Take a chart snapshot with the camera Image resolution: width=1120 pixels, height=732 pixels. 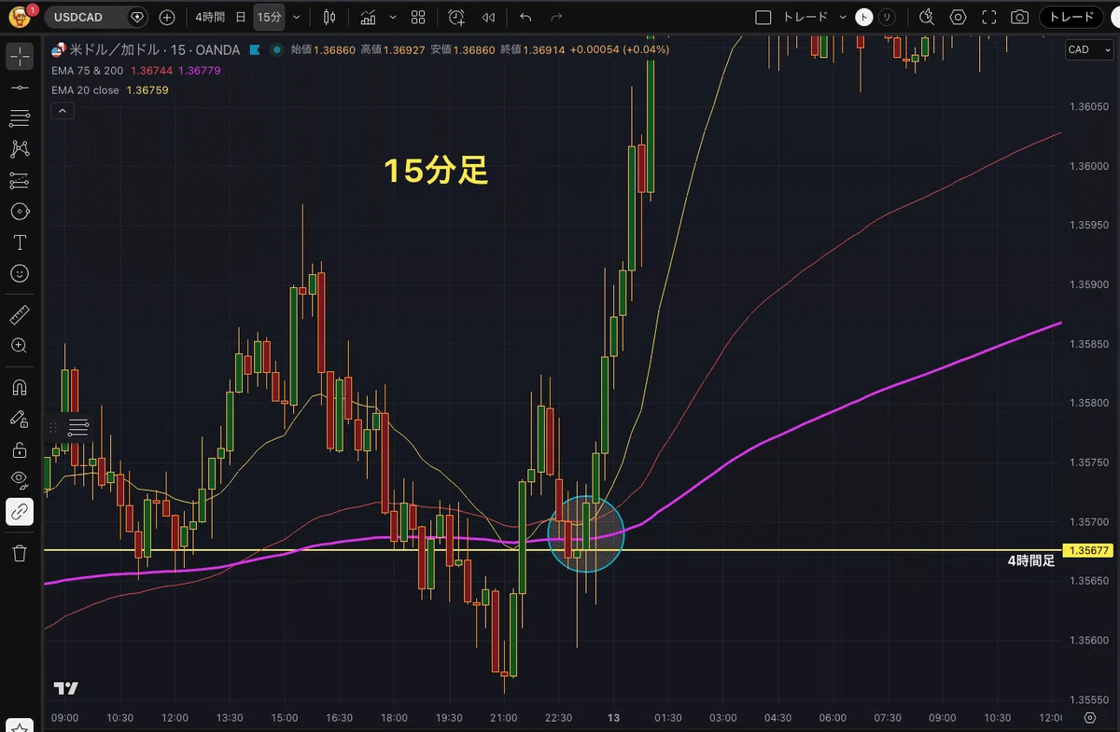(1020, 17)
